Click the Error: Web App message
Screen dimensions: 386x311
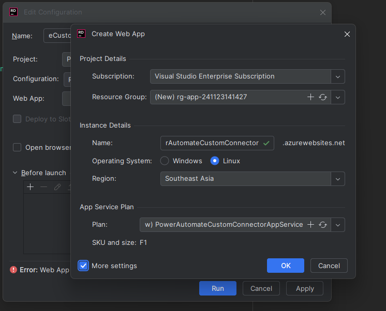[x=44, y=270]
